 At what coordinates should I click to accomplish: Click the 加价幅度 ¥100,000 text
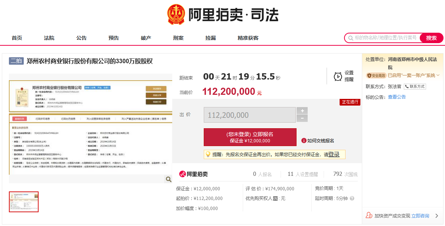197,209
